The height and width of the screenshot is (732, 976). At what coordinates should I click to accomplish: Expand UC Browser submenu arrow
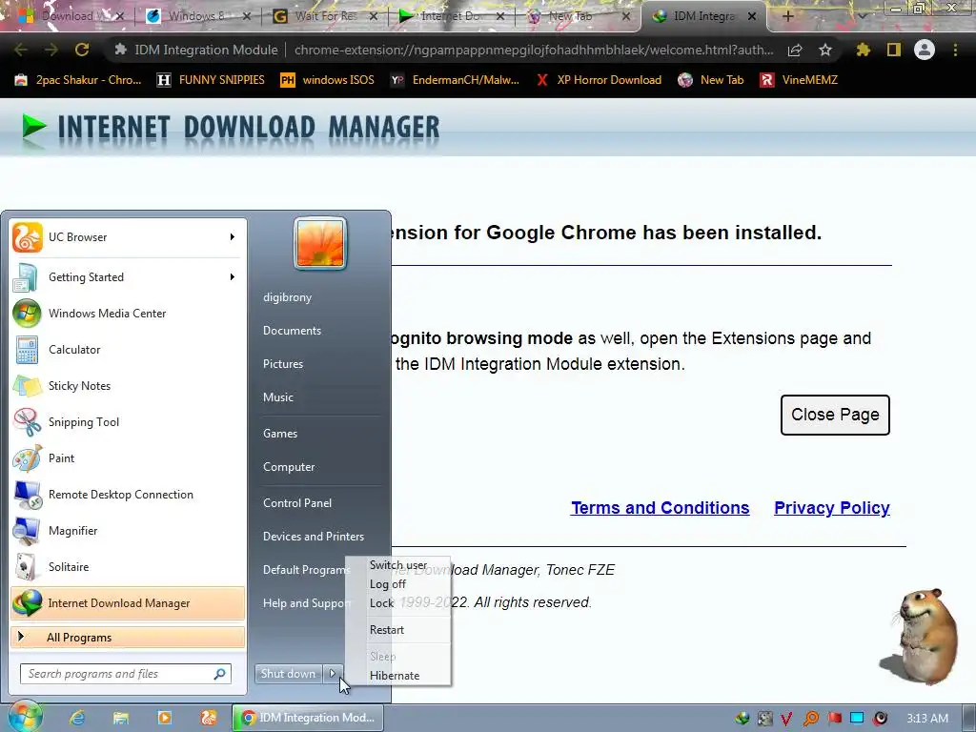point(233,237)
